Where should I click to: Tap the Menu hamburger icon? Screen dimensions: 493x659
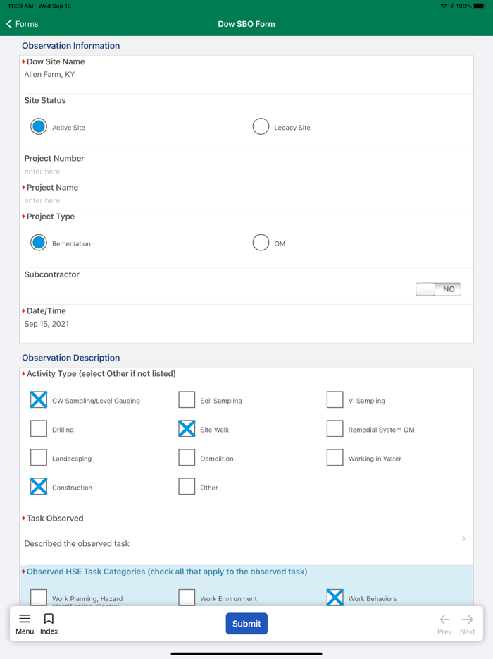click(x=25, y=619)
